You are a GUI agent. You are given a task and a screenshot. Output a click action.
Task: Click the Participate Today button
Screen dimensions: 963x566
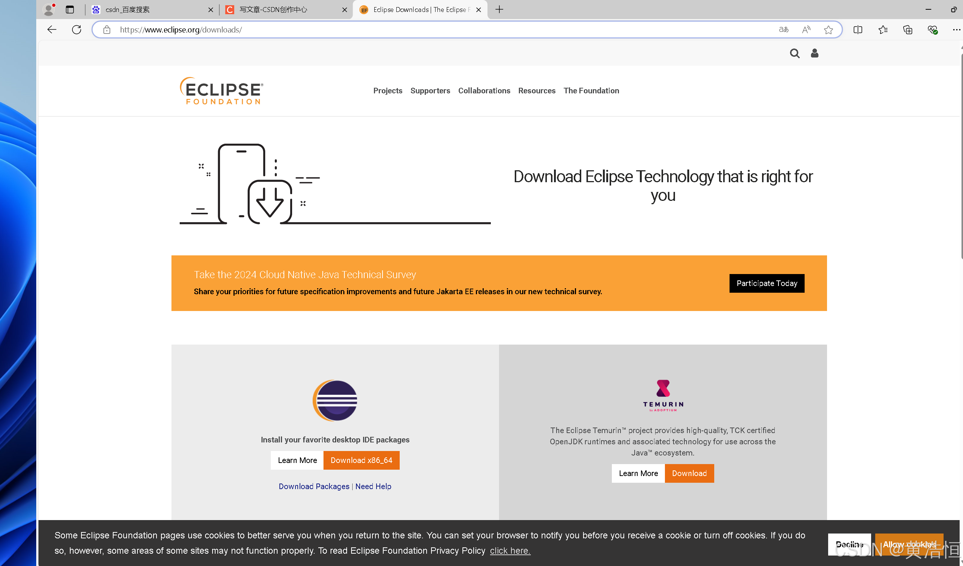[x=767, y=283]
